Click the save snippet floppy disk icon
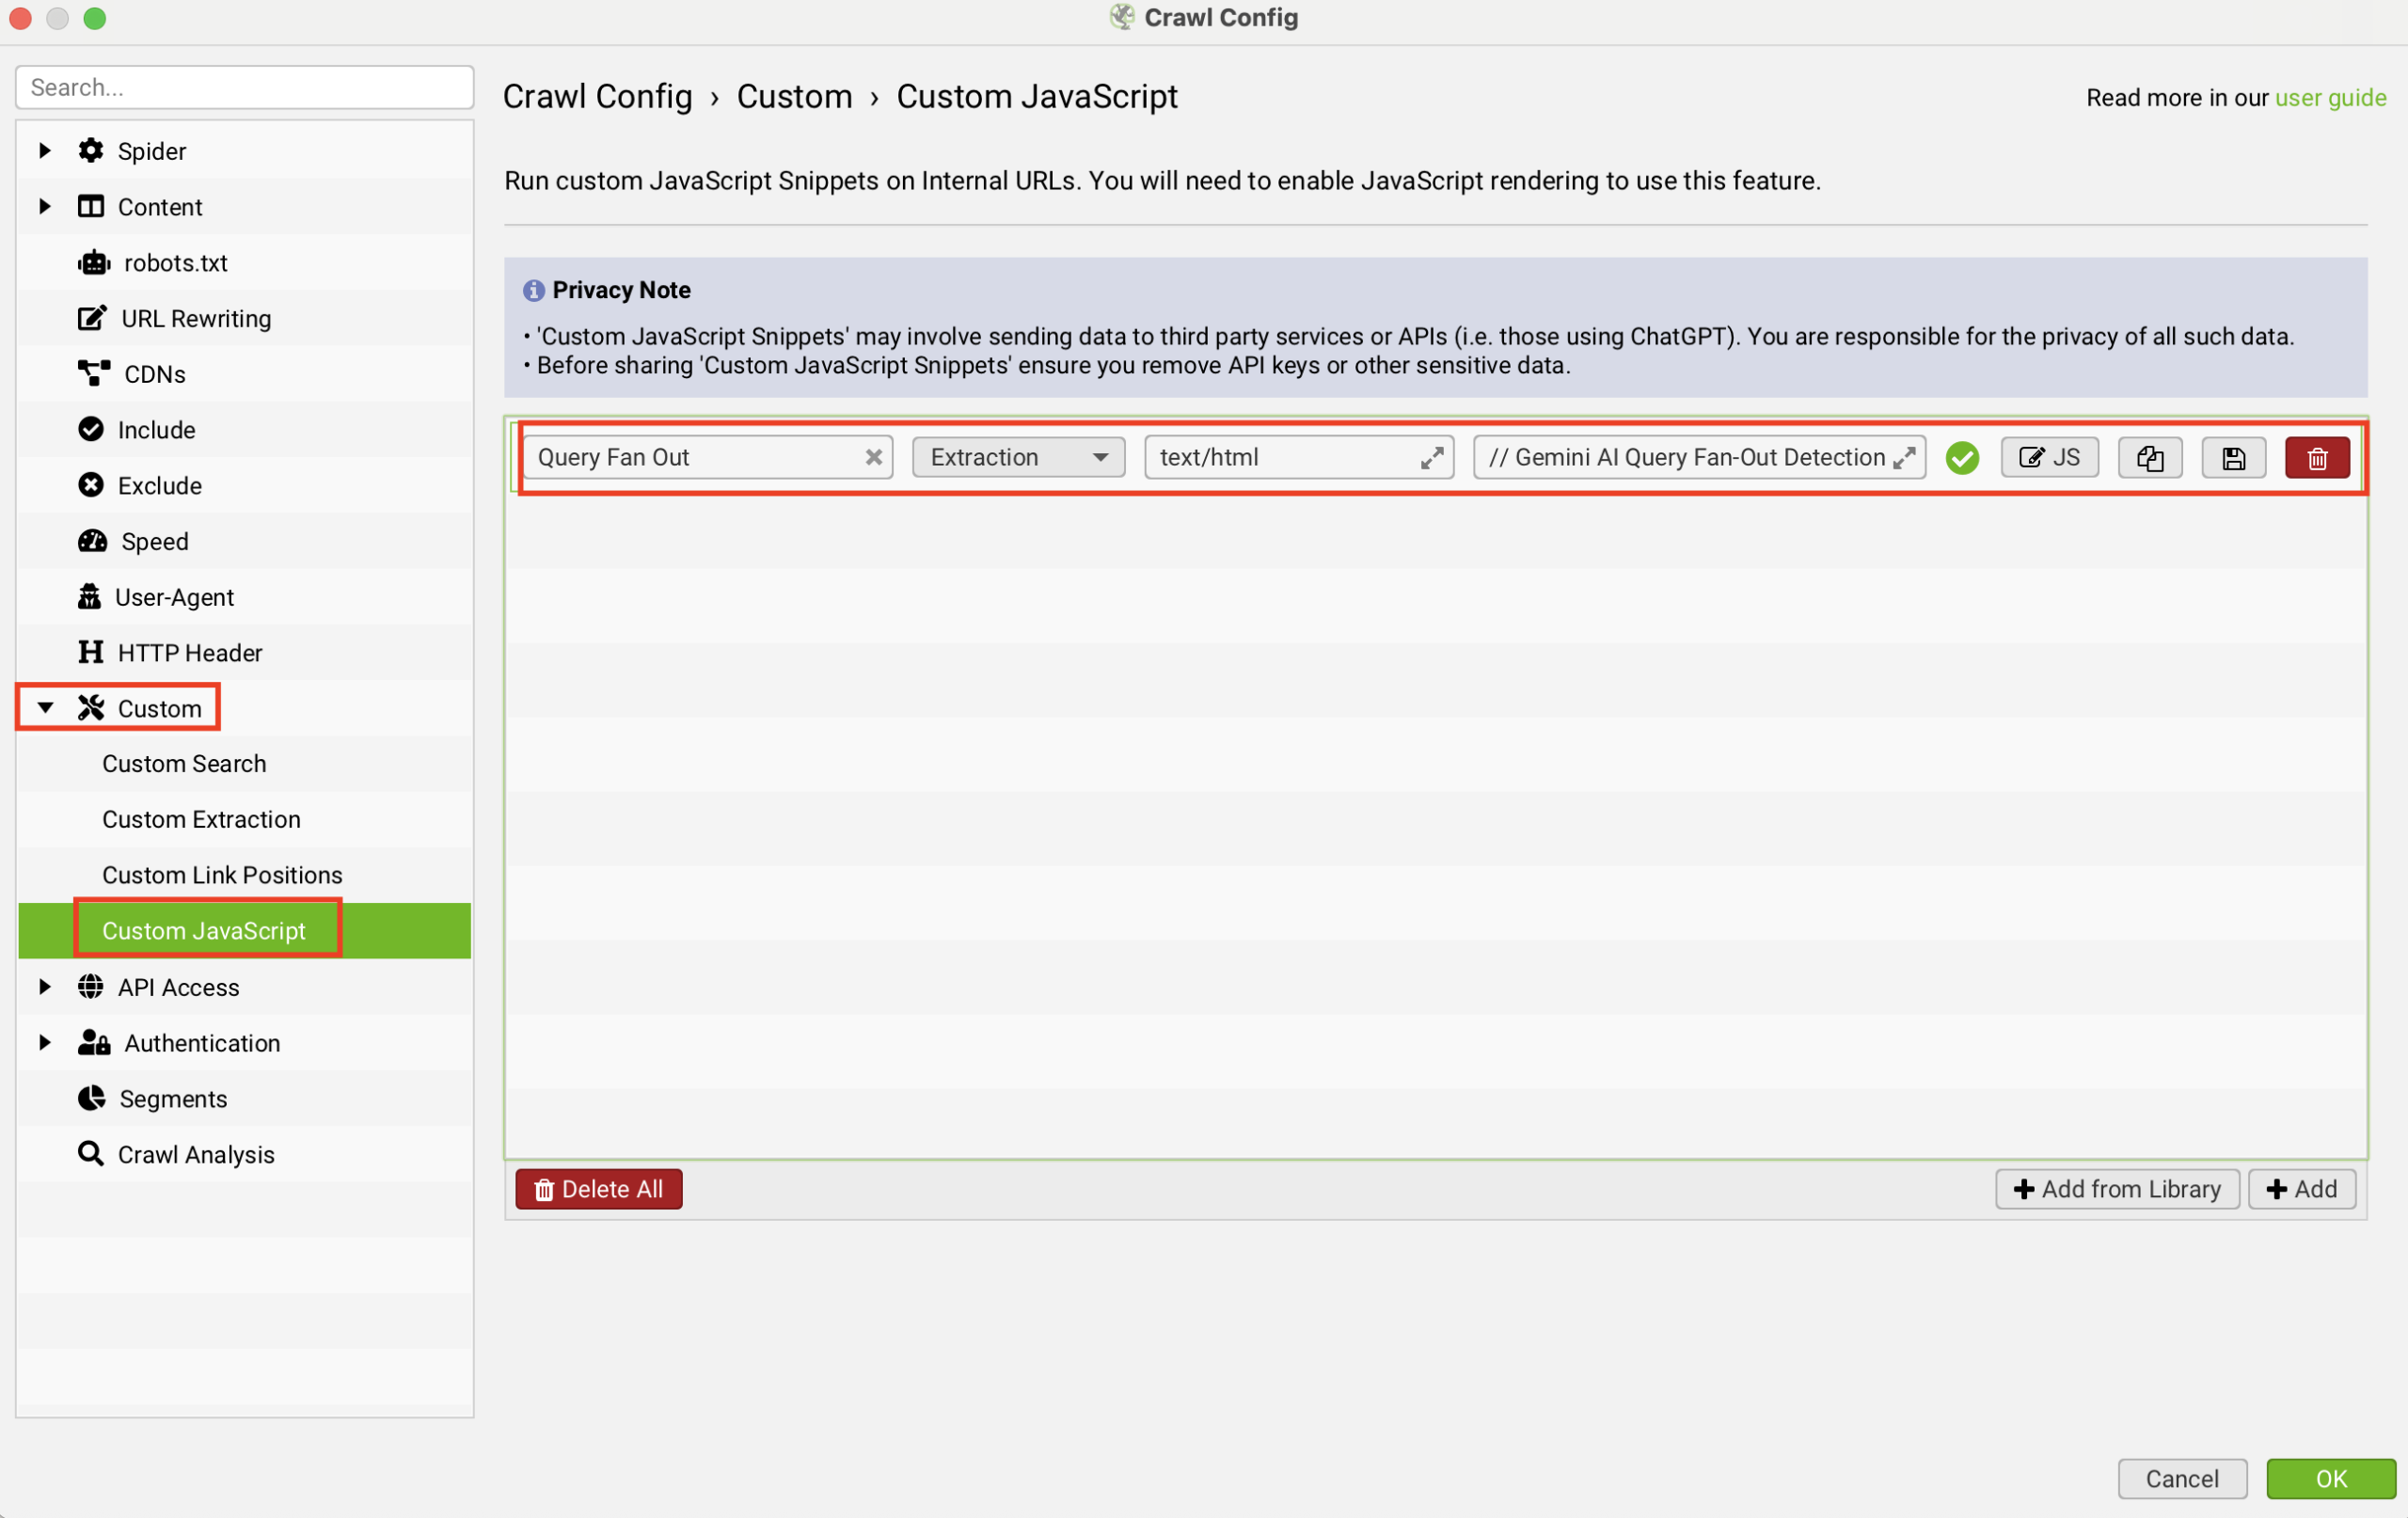This screenshot has width=2408, height=1518. point(2232,458)
